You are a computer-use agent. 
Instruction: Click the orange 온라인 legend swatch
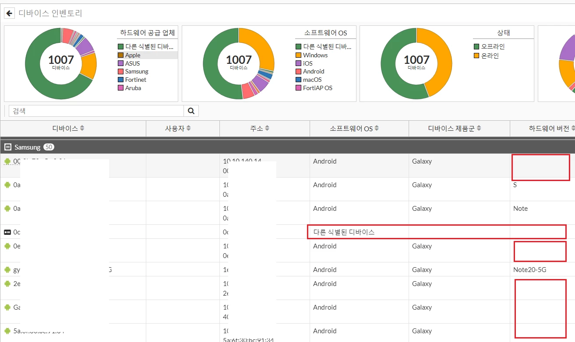(476, 56)
